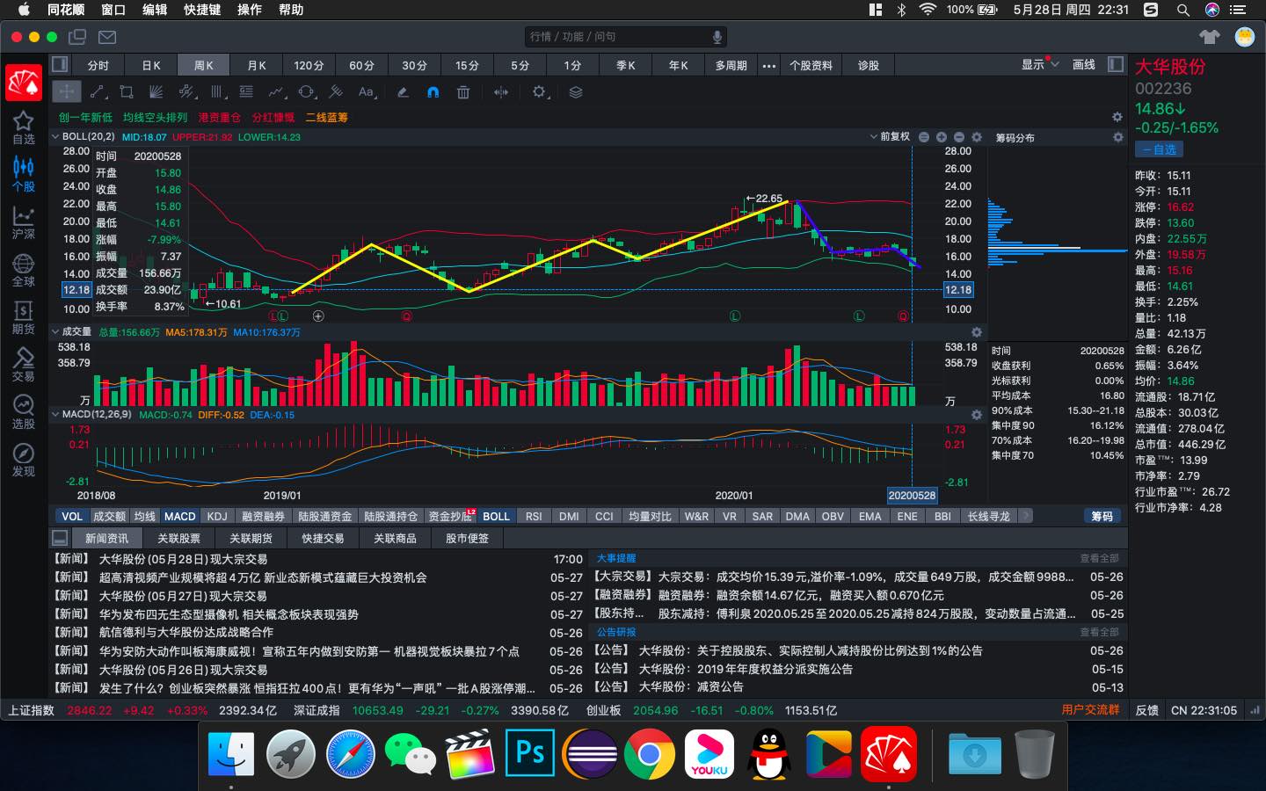Viewport: 1266px width, 791px height.
Task: Click the microphone voice search icon
Action: pos(717,37)
